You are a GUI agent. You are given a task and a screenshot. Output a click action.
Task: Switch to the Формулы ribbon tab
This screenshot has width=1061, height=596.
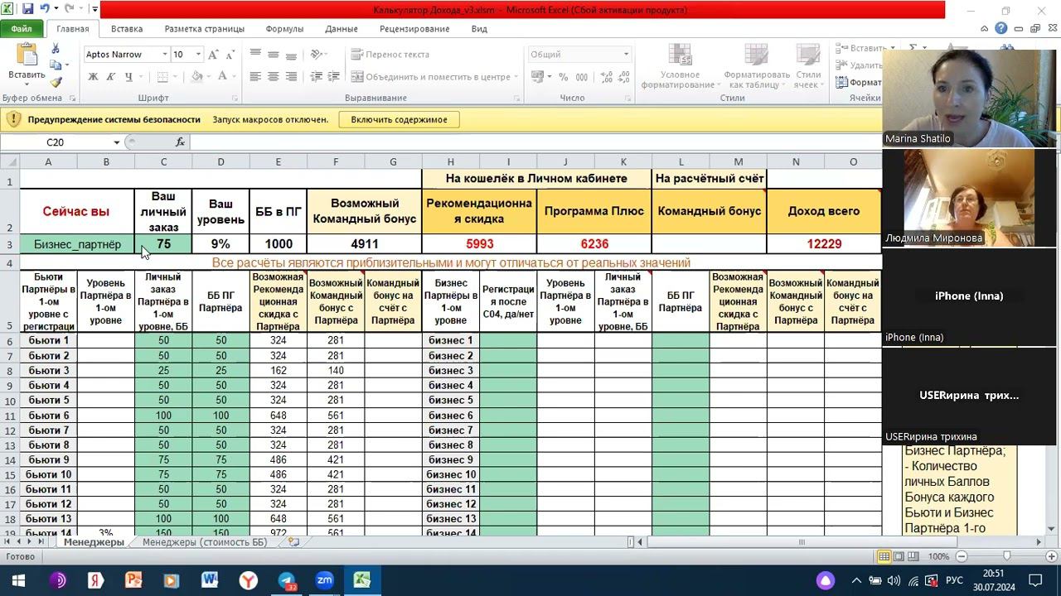284,29
